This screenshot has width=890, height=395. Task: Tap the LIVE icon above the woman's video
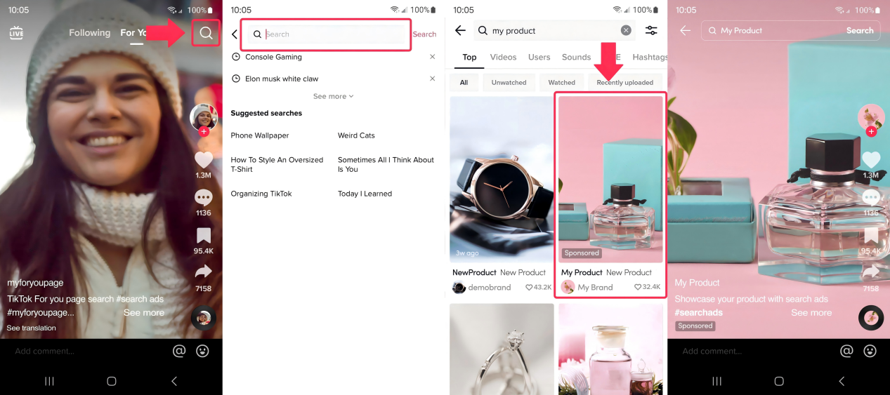click(x=16, y=33)
